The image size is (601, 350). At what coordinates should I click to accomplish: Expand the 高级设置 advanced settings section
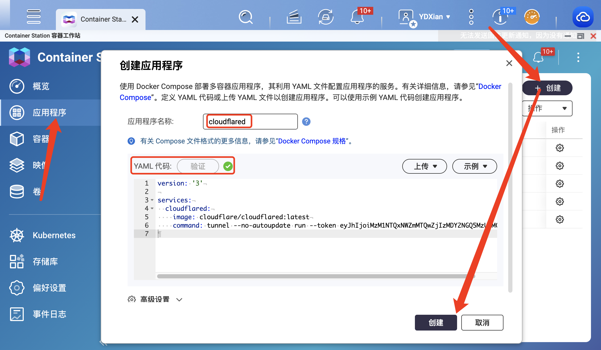coord(155,299)
